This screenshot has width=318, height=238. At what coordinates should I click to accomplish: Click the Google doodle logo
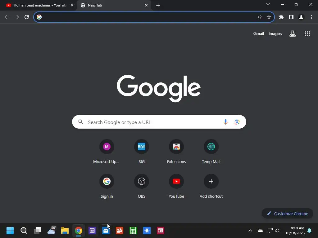pyautogui.click(x=159, y=88)
